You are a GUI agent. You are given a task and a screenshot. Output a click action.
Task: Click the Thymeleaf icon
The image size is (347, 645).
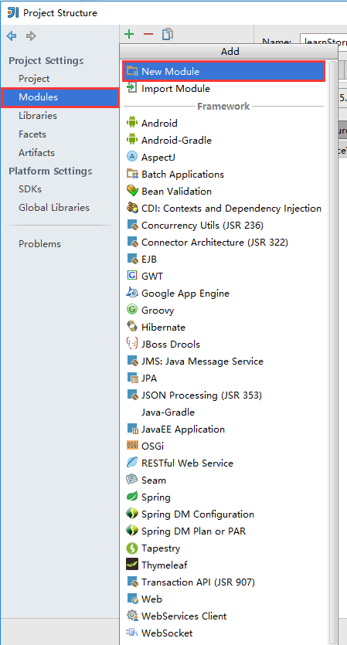(x=131, y=565)
